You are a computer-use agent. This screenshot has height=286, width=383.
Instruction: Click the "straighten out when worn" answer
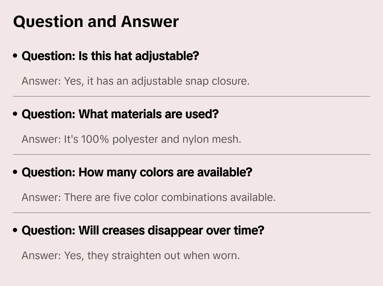(x=131, y=256)
